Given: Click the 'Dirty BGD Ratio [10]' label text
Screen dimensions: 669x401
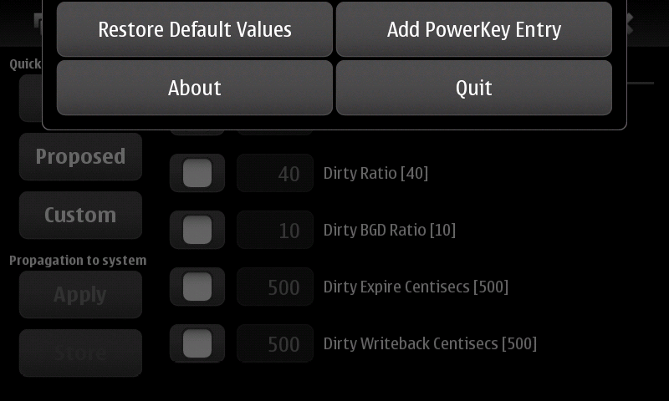Looking at the screenshot, I should [390, 230].
